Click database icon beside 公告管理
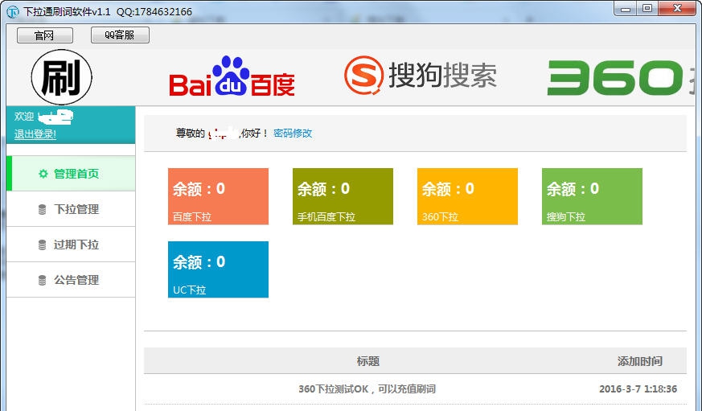 pyautogui.click(x=42, y=280)
